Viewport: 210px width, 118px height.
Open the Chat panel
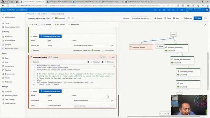(198, 18)
